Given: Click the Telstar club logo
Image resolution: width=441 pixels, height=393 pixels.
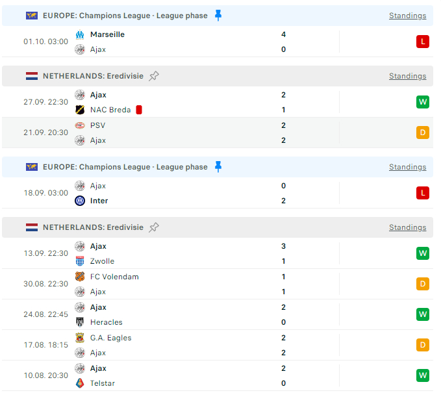Looking at the screenshot, I should pyautogui.click(x=80, y=383).
